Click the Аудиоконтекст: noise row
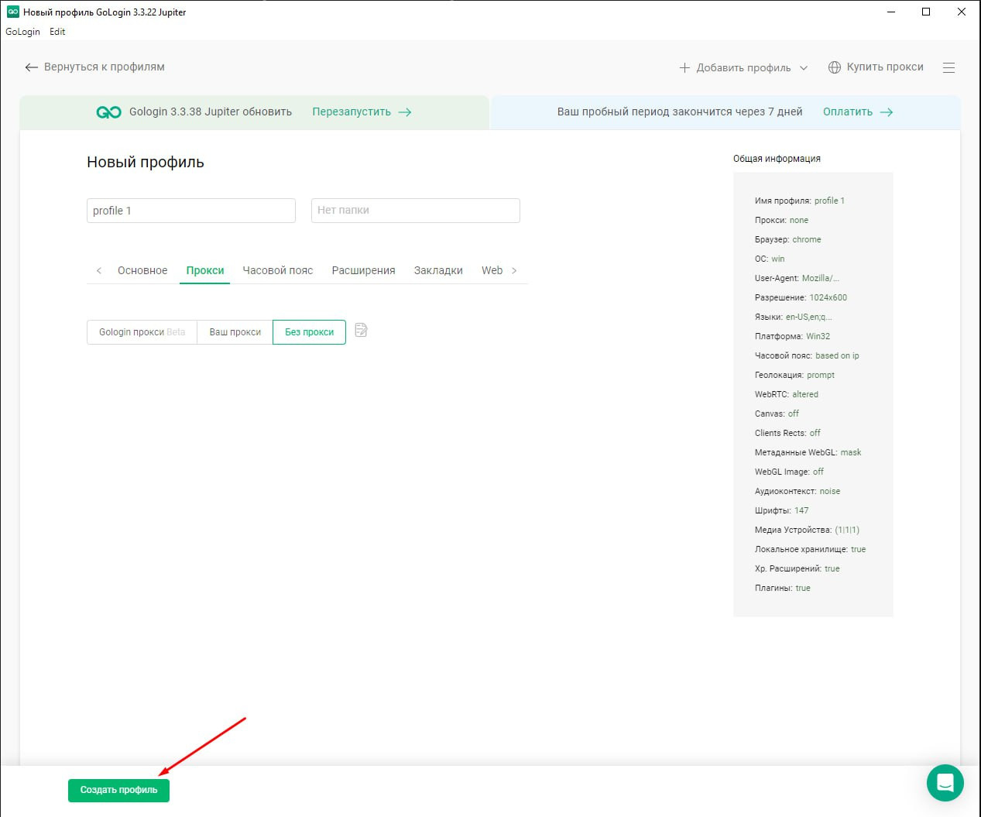981x817 pixels. coord(797,491)
